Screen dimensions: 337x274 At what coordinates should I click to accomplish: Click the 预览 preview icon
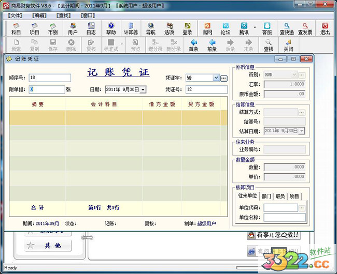pyautogui.click(x=135, y=45)
